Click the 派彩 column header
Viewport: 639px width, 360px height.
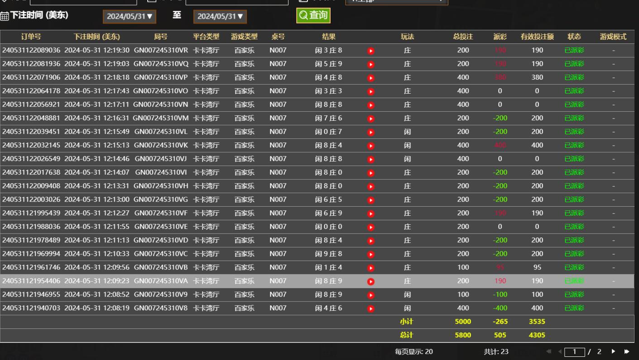[500, 37]
